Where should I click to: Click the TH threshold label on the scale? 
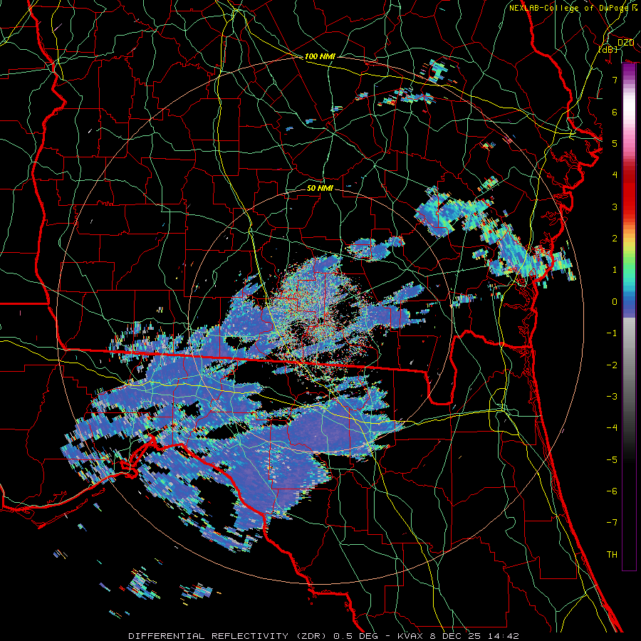click(x=612, y=554)
